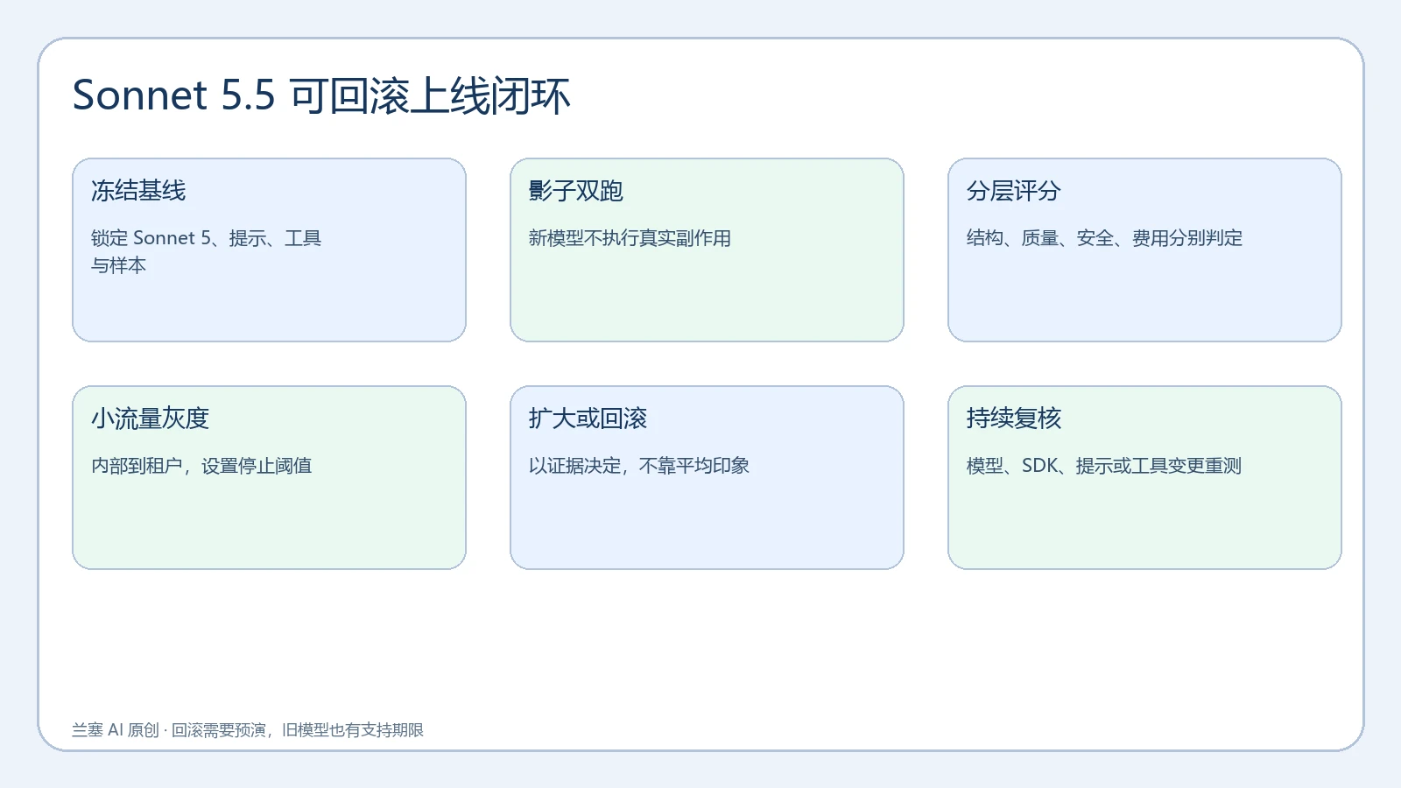This screenshot has width=1401, height=788.
Task: Select the '小流量灰度' card heading
Action: coord(150,419)
